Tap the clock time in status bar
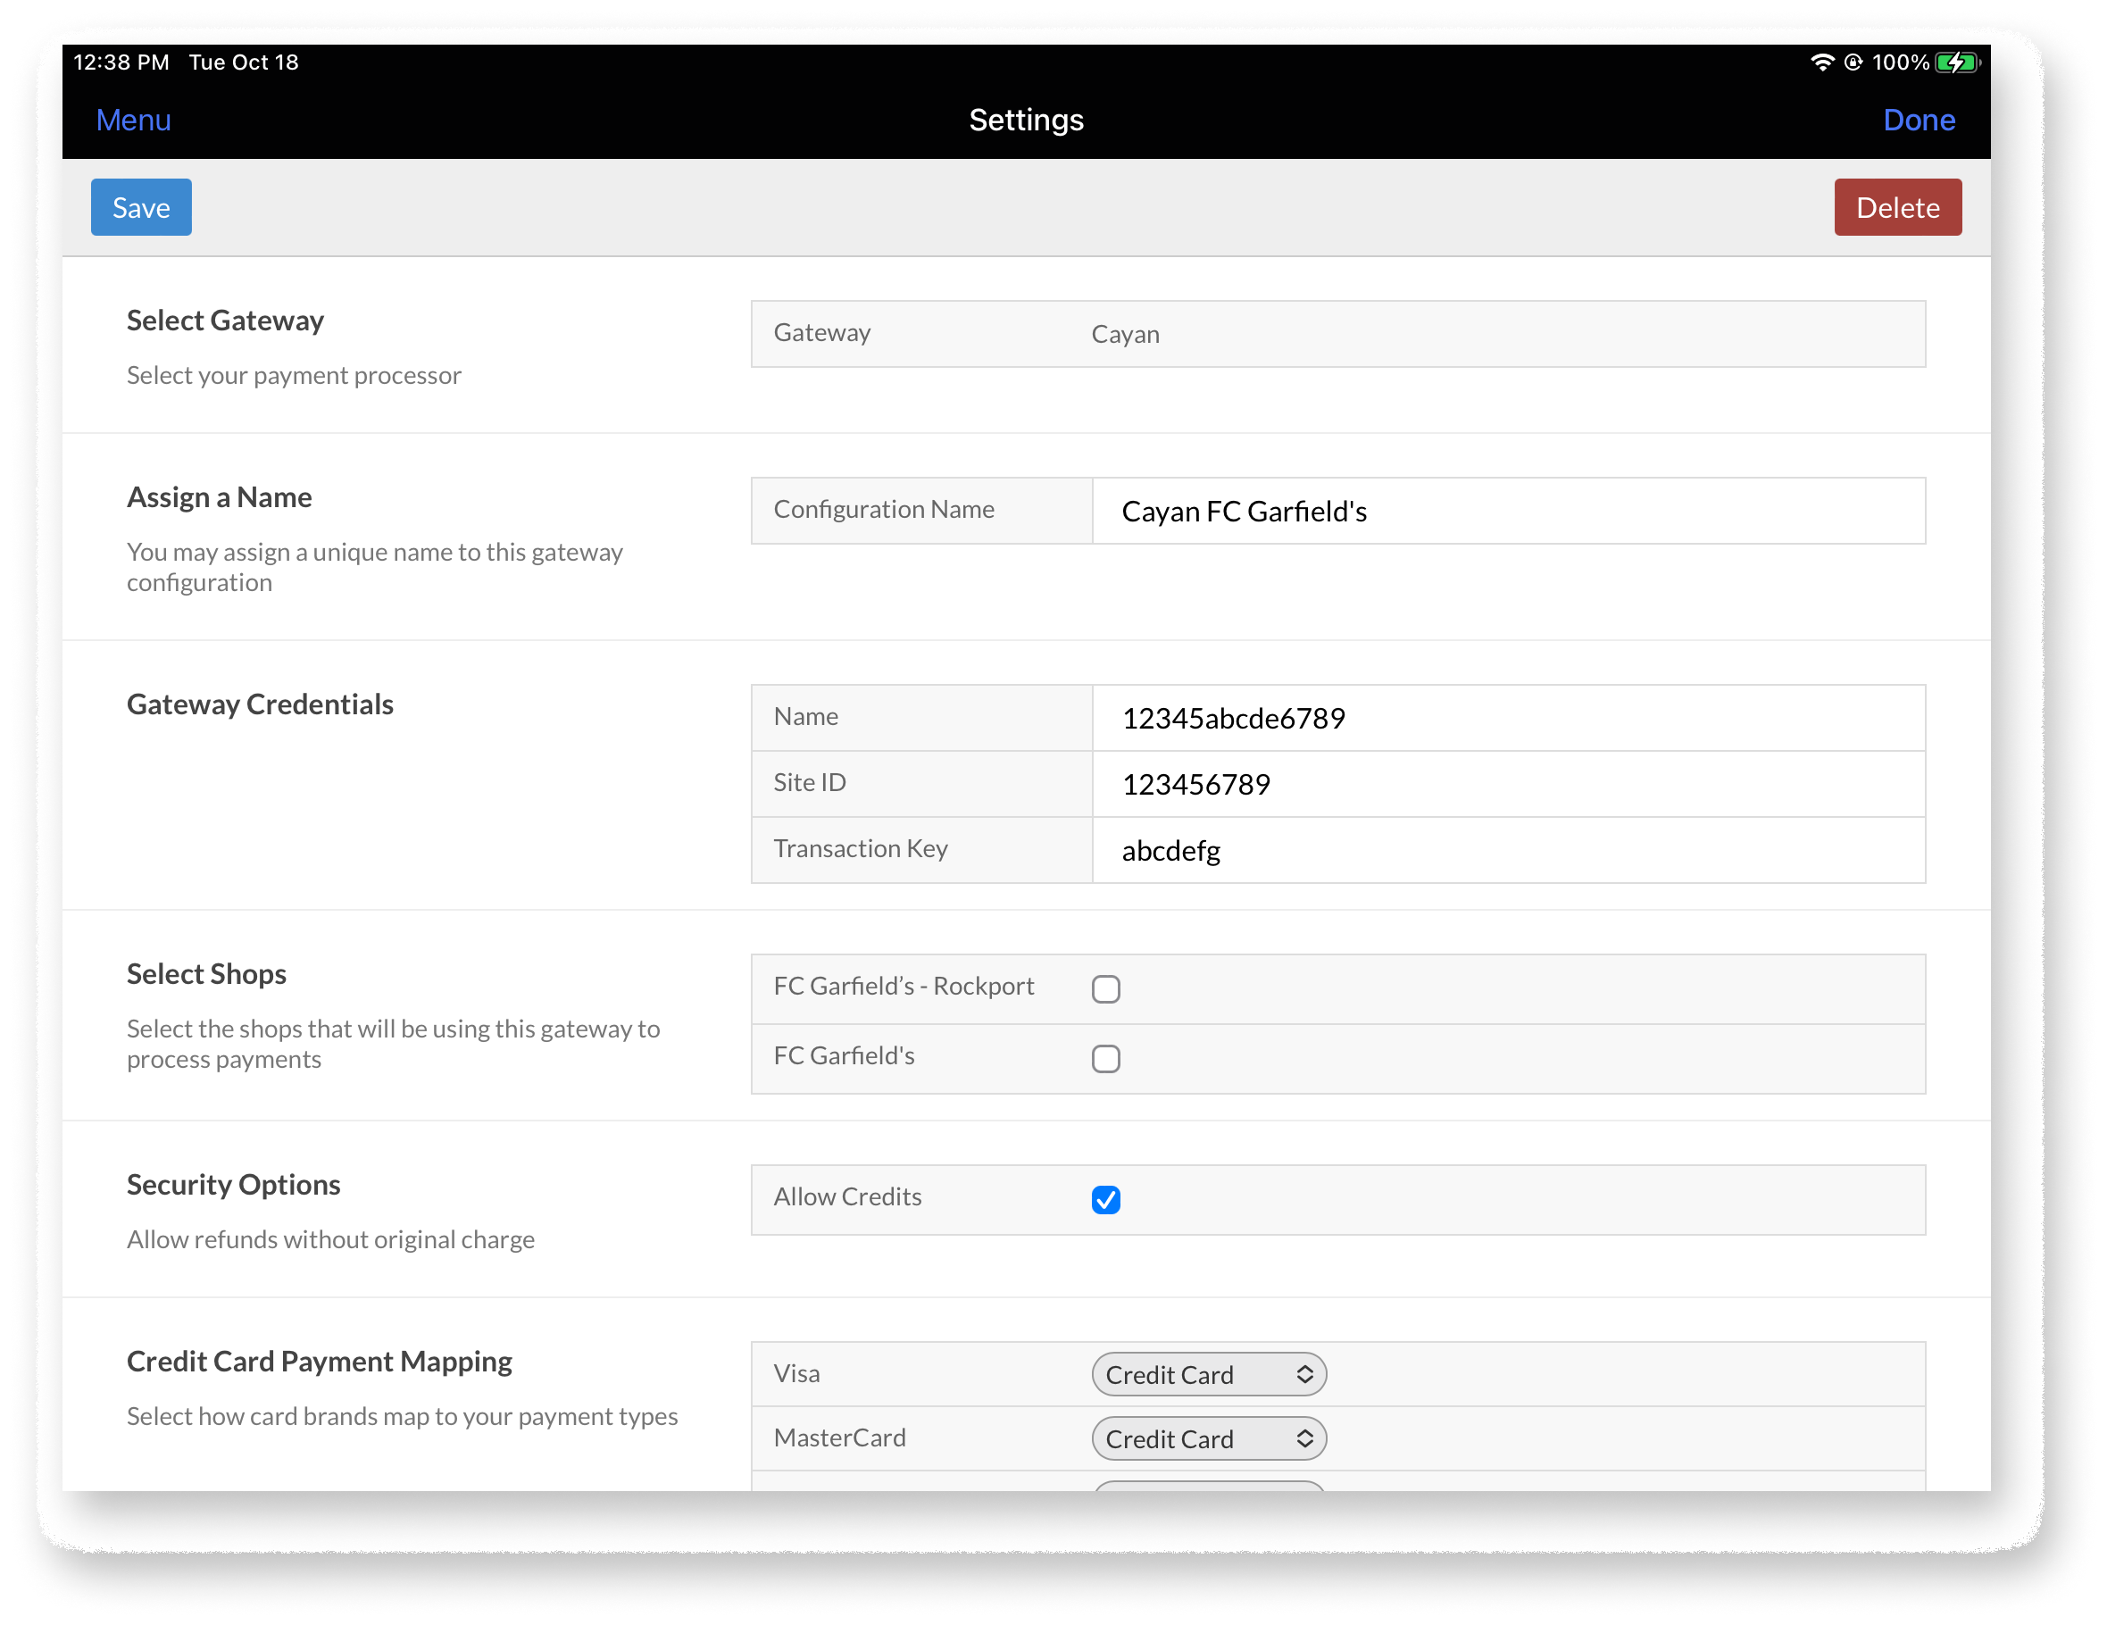2107x1625 pixels. tap(121, 62)
